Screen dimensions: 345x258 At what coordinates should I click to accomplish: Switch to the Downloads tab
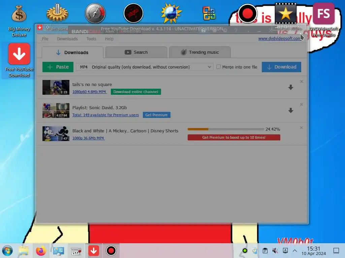point(72,52)
